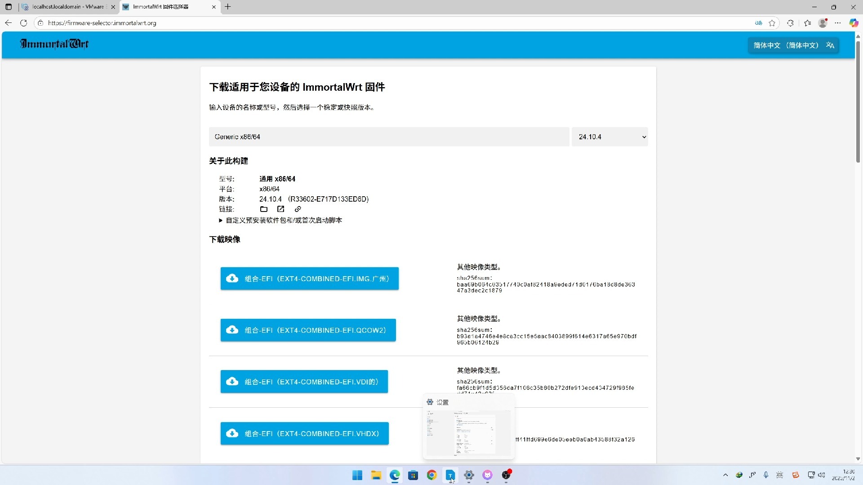Click the Settings window preview thumbnail
The image size is (863, 485).
pos(468,433)
